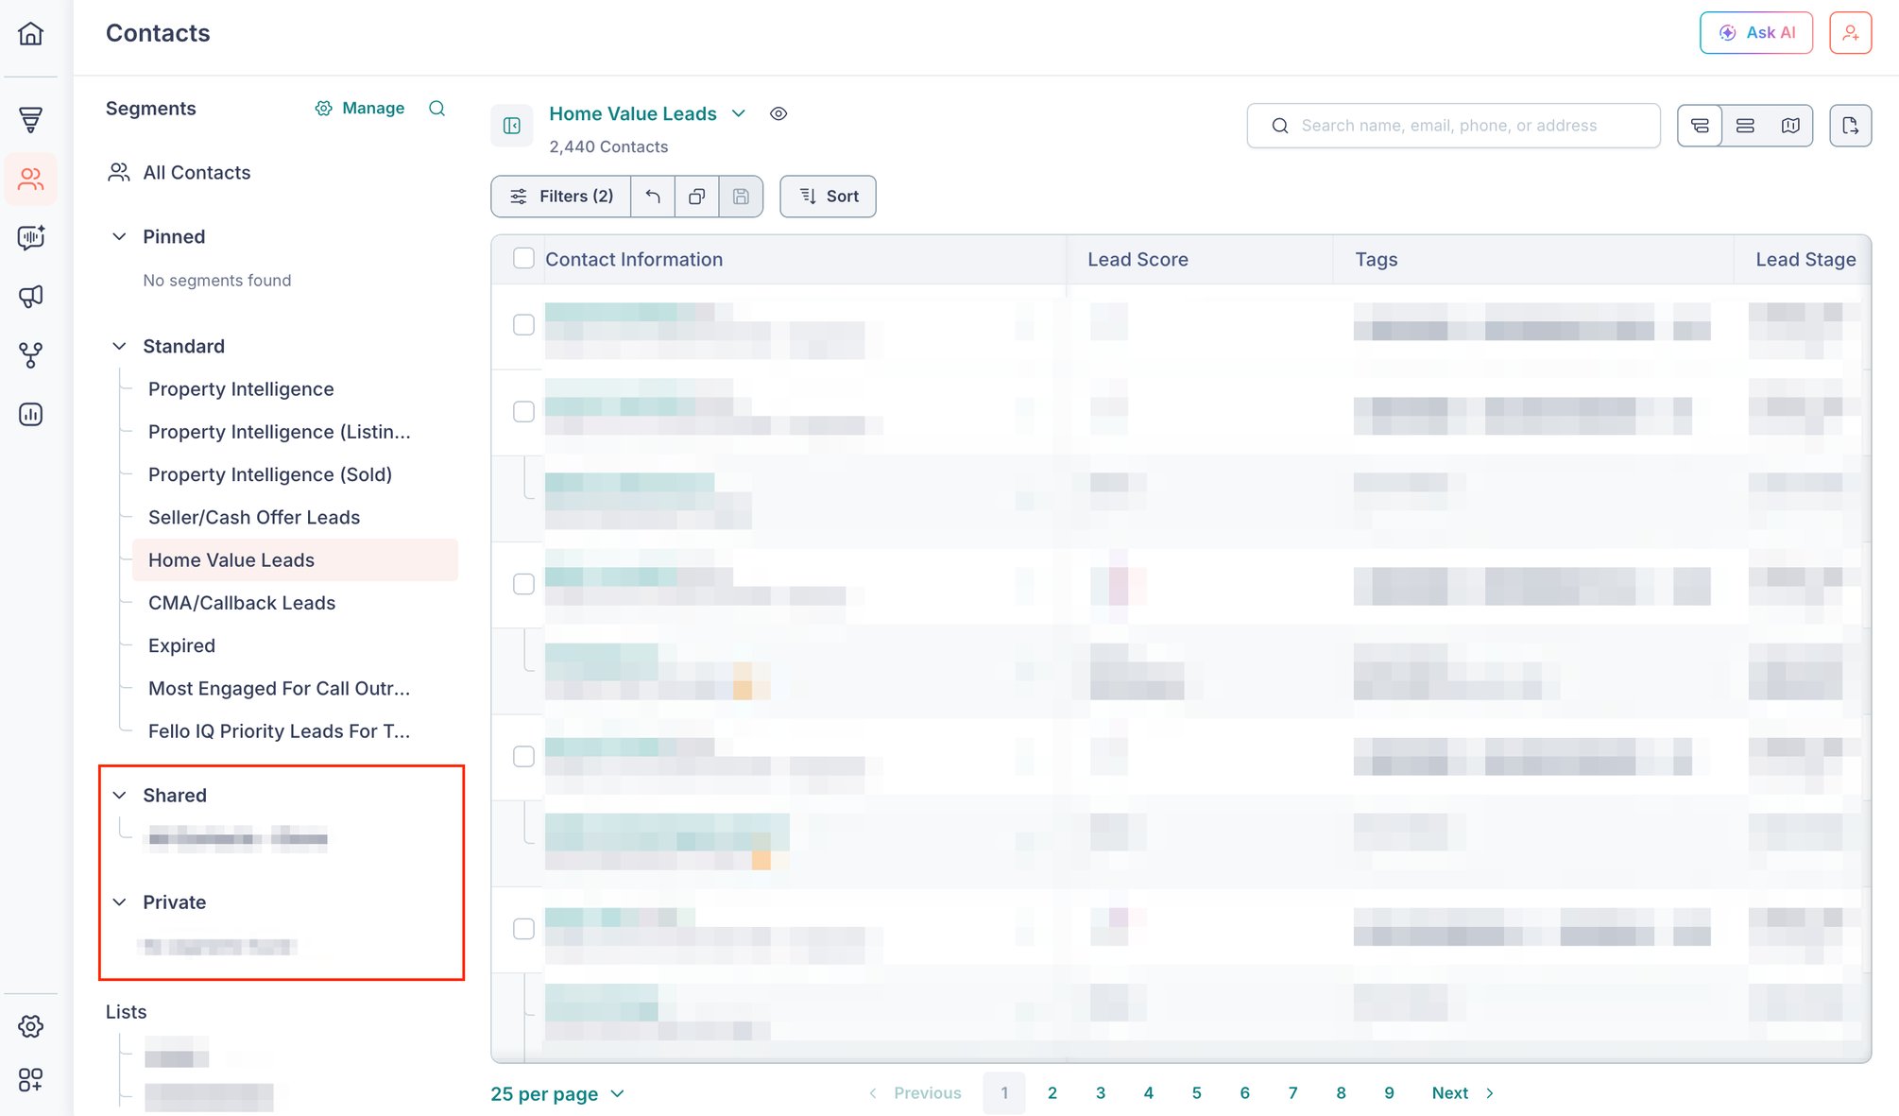
Task: Click the add-contact icon next to Ask AI
Action: (1850, 31)
